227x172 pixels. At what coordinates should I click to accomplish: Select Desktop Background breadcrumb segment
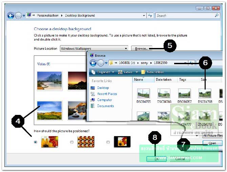pos(80,16)
